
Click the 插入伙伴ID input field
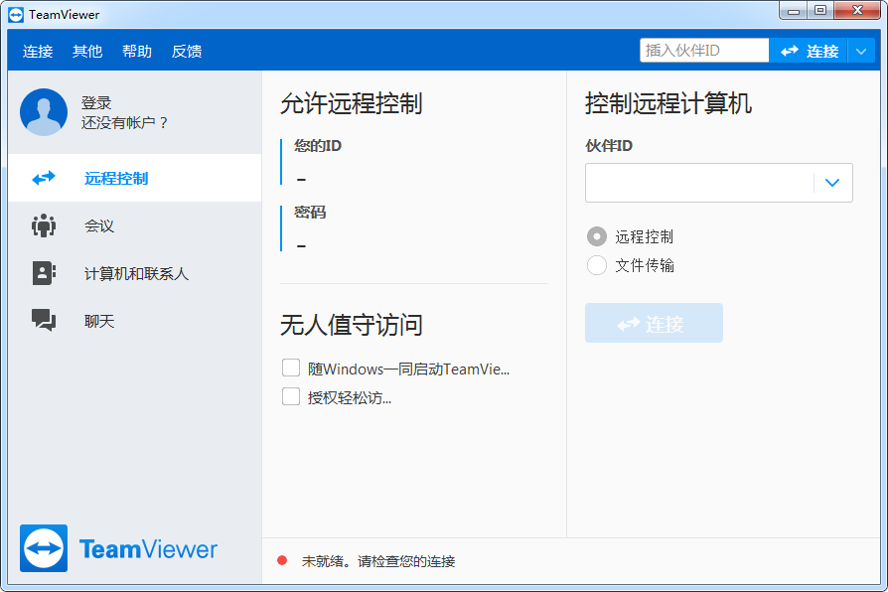703,51
